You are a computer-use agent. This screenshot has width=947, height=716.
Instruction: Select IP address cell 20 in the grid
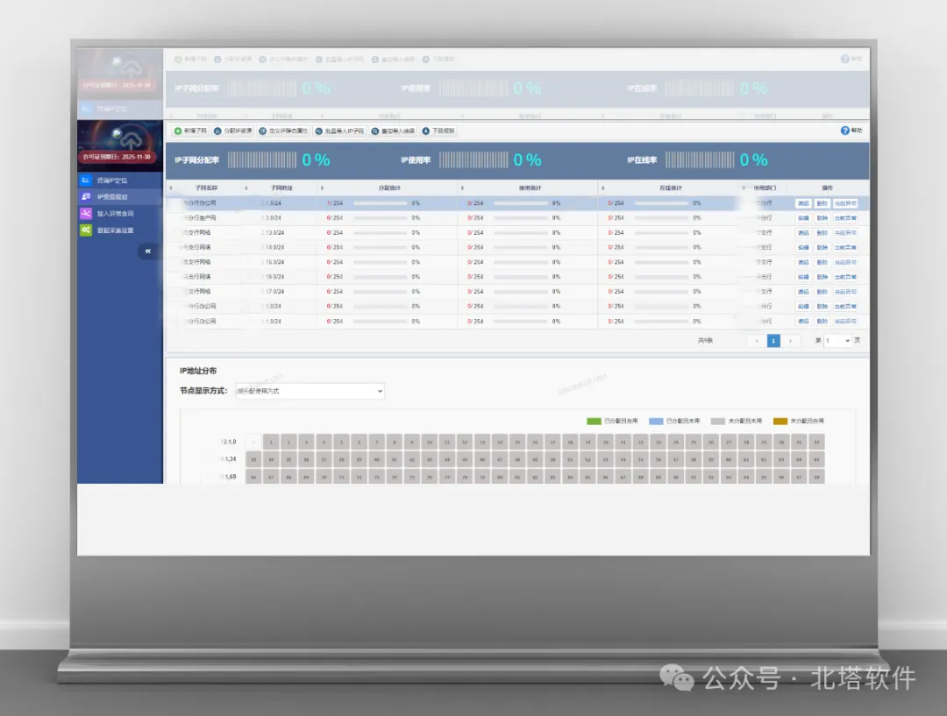click(x=605, y=442)
